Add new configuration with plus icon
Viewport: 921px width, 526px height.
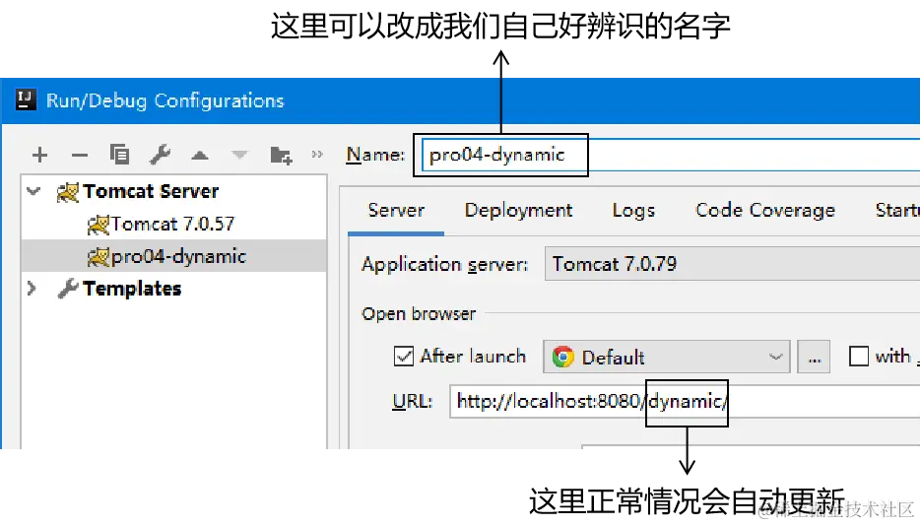[x=39, y=155]
